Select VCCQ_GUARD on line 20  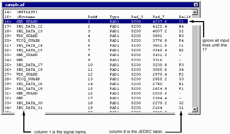(28, 40)
